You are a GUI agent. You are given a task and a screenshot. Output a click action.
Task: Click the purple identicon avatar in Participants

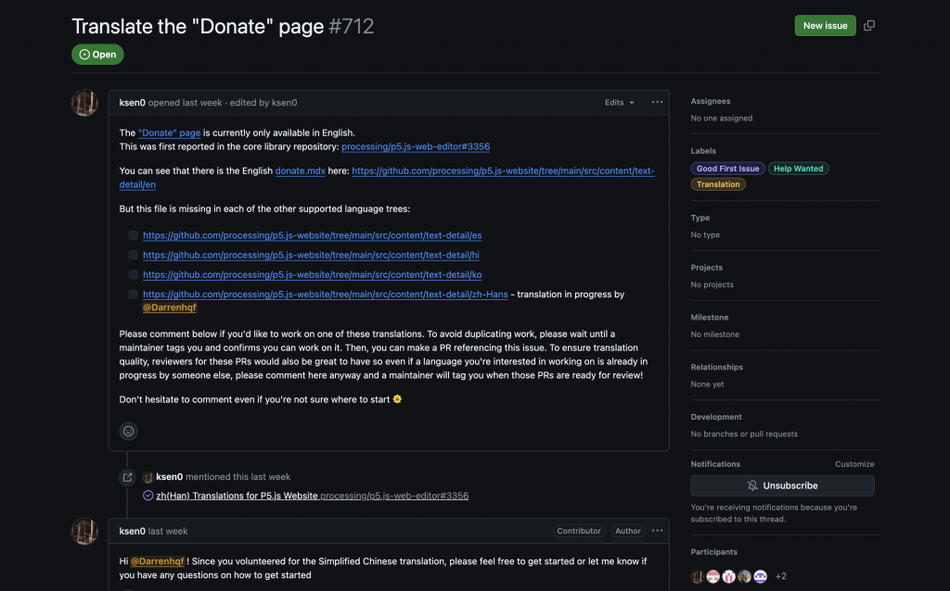tap(761, 576)
